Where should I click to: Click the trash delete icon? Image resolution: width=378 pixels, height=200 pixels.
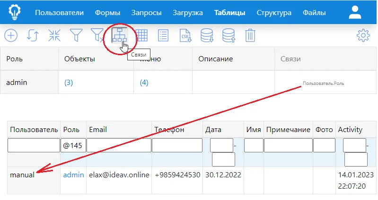pos(250,35)
